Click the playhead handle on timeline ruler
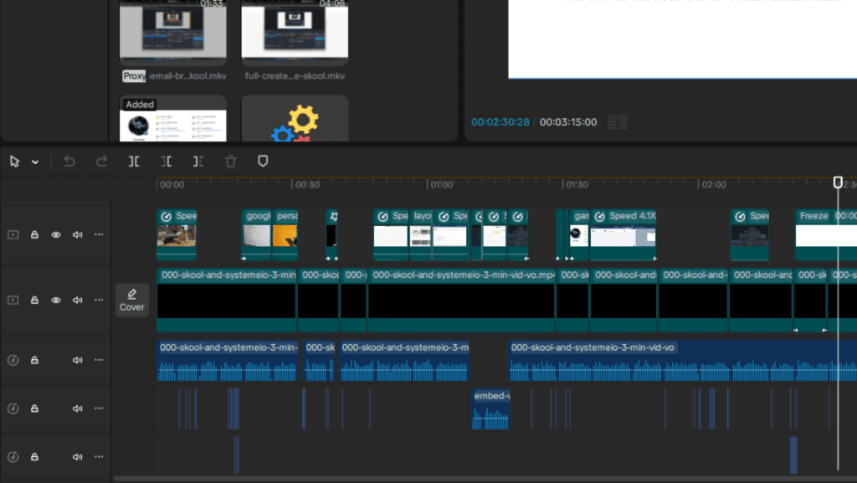The image size is (857, 483). (x=838, y=182)
